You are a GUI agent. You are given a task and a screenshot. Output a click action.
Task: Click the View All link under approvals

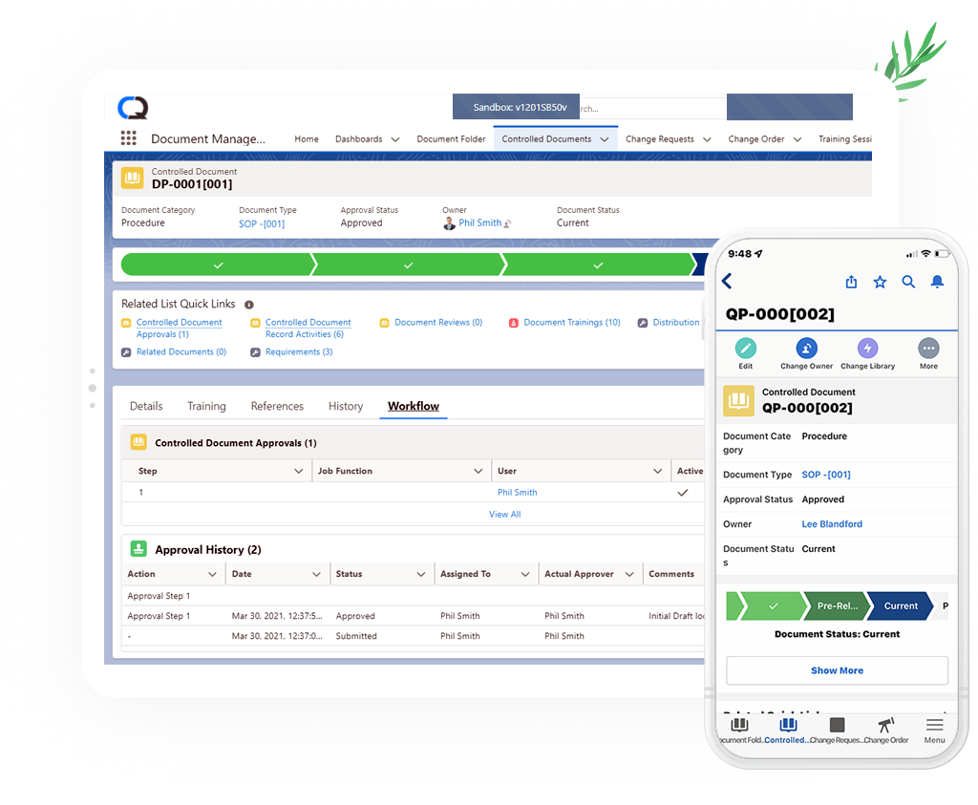coord(504,514)
